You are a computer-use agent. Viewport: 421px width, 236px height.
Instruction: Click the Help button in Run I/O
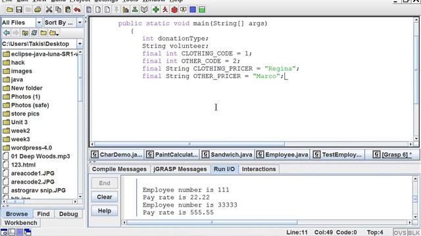click(x=105, y=210)
